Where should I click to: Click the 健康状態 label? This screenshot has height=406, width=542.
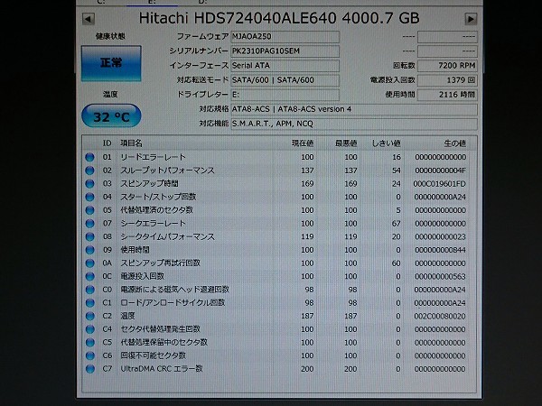coord(110,36)
